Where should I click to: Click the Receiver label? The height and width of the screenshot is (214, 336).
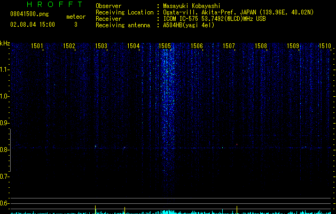click(108, 19)
